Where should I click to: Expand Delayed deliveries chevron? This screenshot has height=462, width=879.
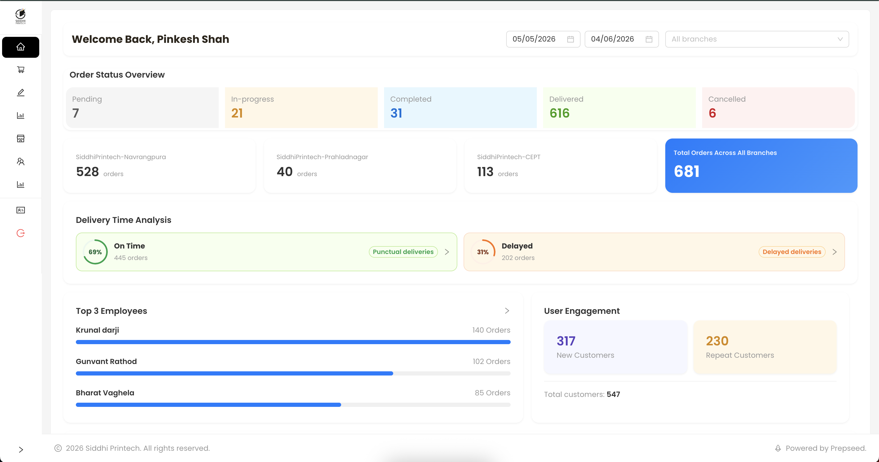[834, 252]
